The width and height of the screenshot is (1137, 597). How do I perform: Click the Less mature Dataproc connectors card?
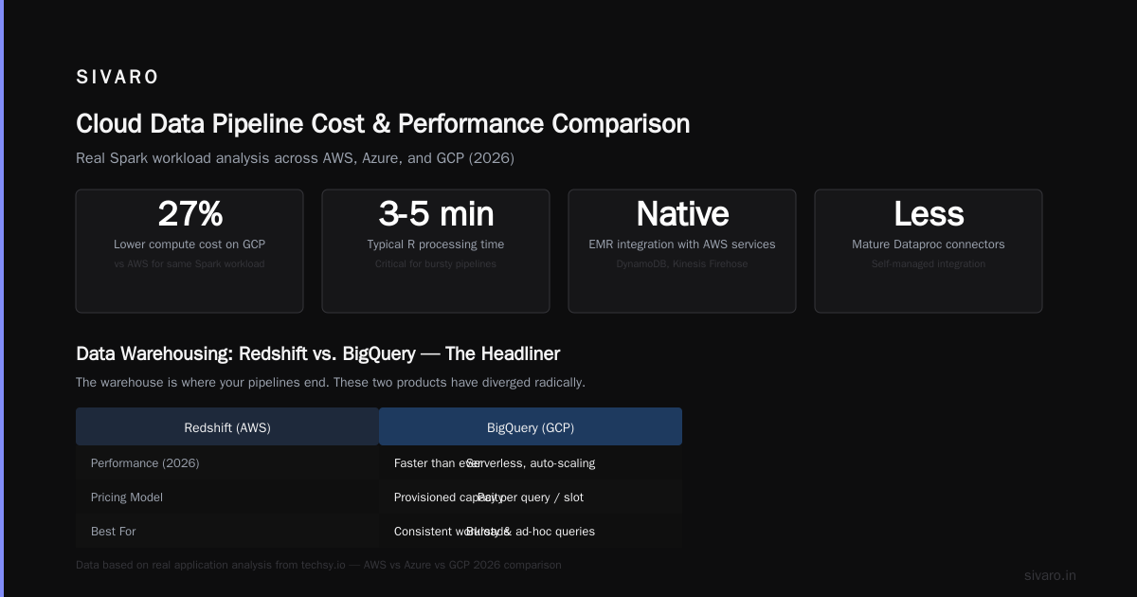929,251
